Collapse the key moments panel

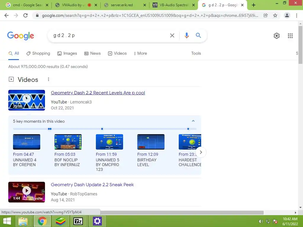tap(193, 121)
